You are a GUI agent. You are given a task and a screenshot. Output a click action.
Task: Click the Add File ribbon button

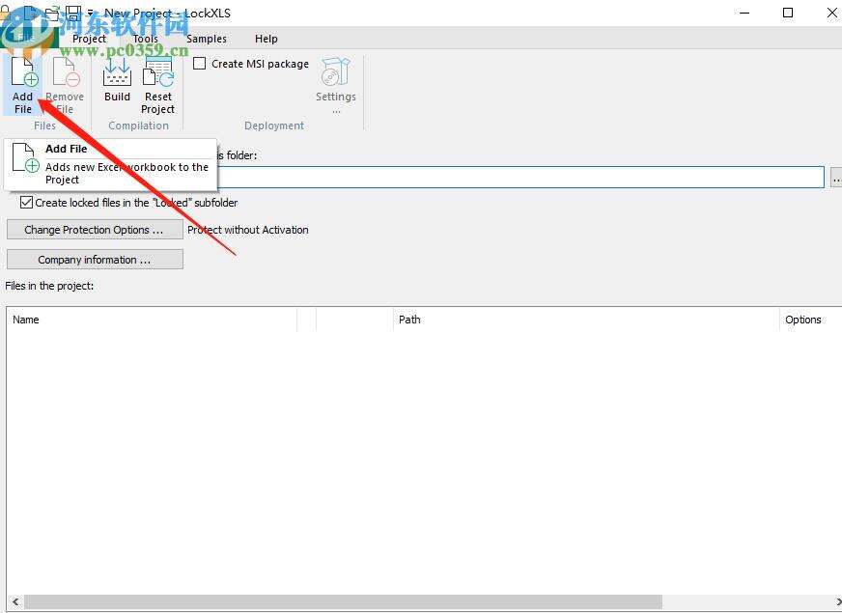click(22, 85)
